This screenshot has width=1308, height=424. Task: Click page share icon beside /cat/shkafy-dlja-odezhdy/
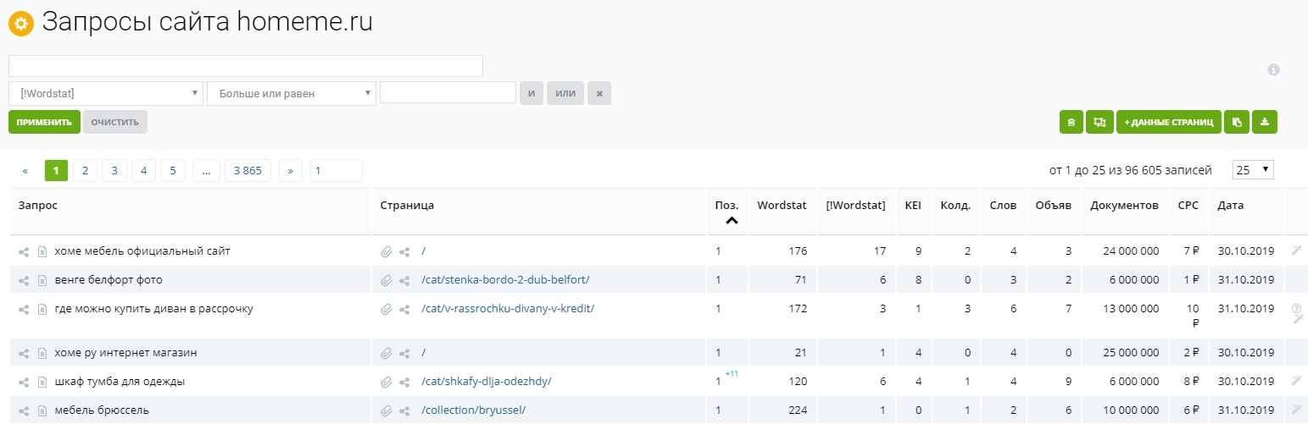click(x=405, y=382)
